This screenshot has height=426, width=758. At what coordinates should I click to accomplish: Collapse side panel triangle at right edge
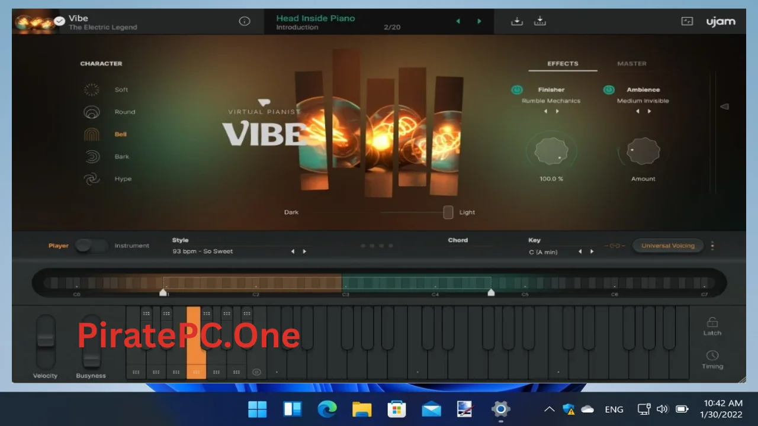[x=724, y=106]
